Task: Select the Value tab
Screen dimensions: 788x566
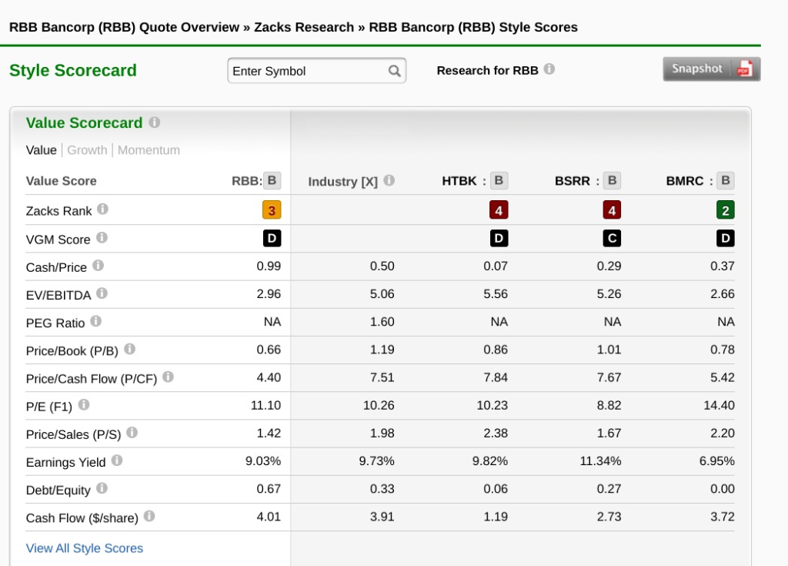Action: [42, 150]
